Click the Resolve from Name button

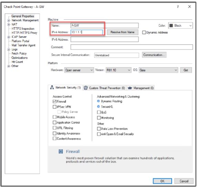(123, 32)
